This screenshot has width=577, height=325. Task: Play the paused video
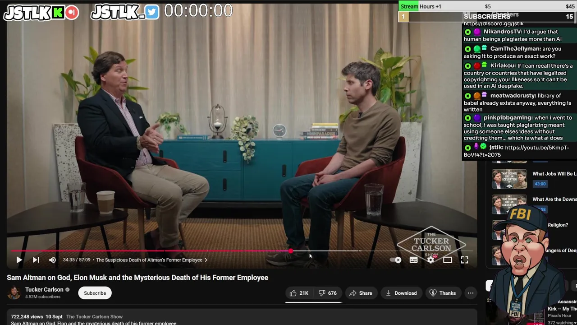[x=19, y=260]
